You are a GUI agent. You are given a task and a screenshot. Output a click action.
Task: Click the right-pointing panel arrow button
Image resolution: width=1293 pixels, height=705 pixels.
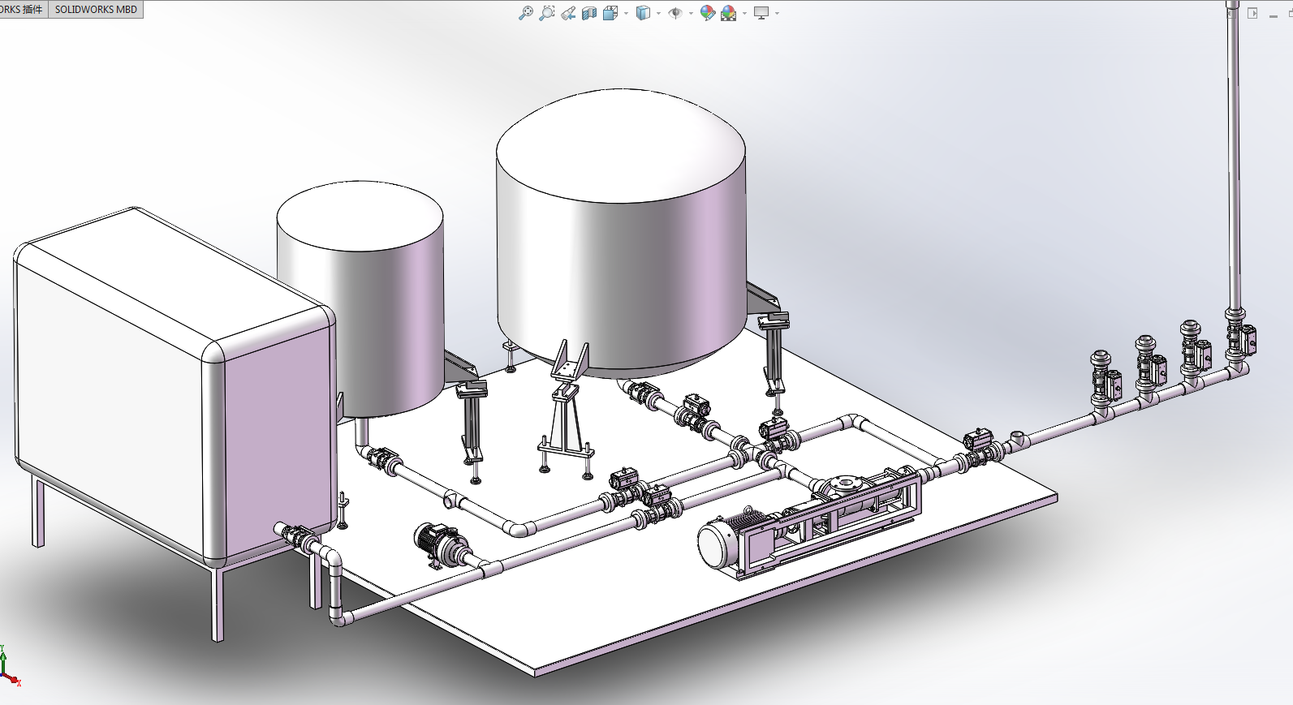[1252, 13]
